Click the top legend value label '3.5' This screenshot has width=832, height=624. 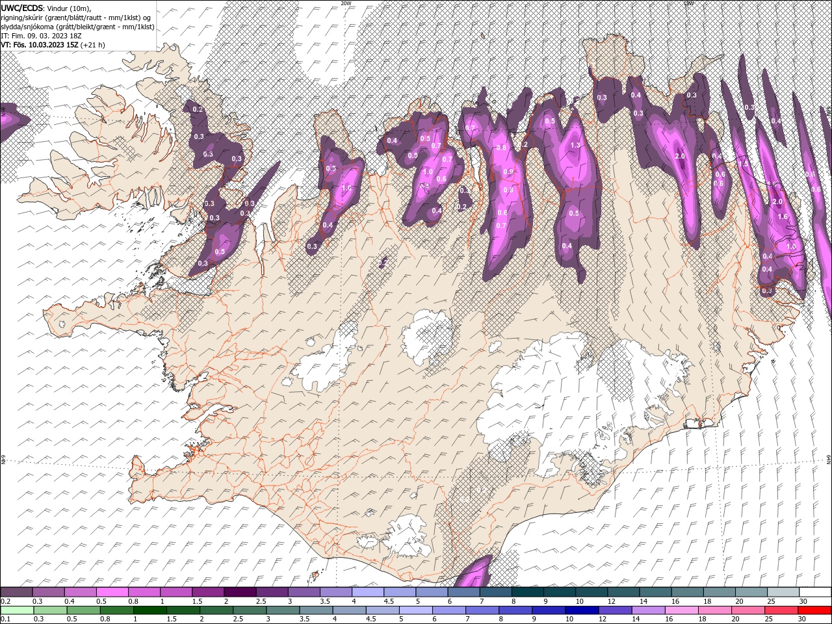coord(326,601)
